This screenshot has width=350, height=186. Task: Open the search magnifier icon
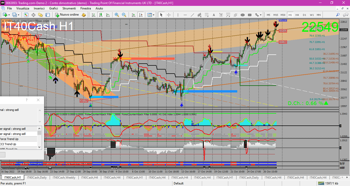point(338,15)
